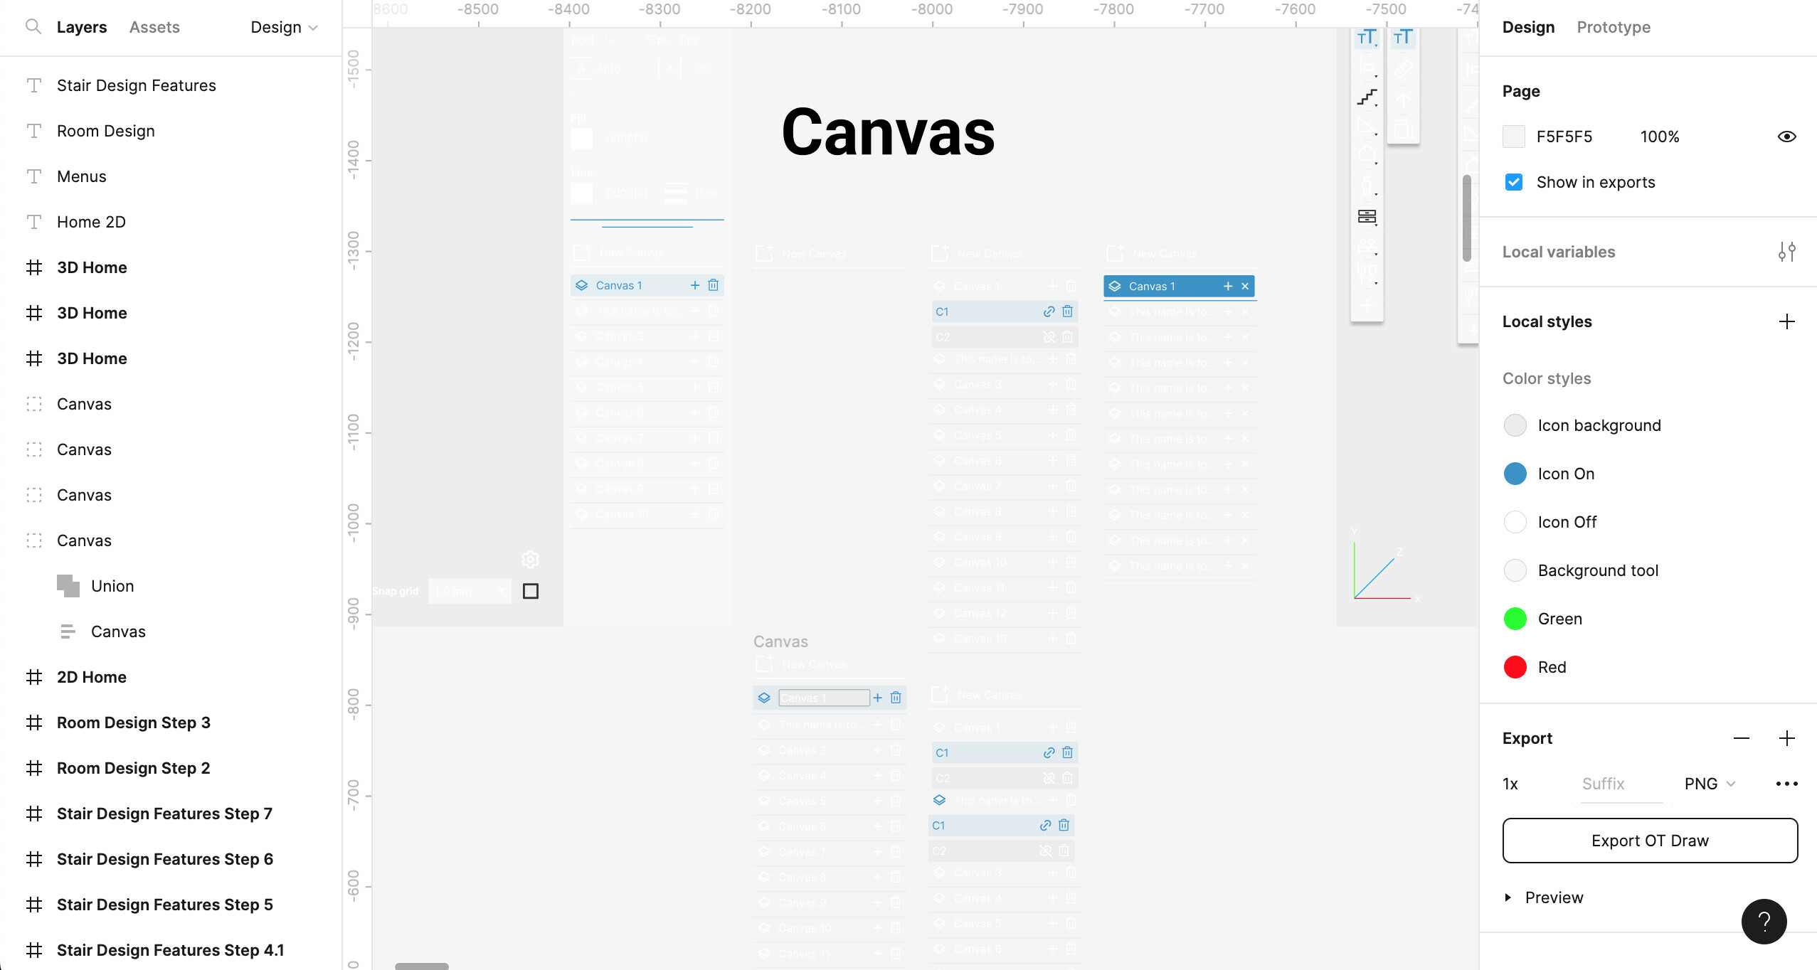Select the Stair Design Features layer item
Viewport: 1817px width, 970px height.
pos(136,85)
